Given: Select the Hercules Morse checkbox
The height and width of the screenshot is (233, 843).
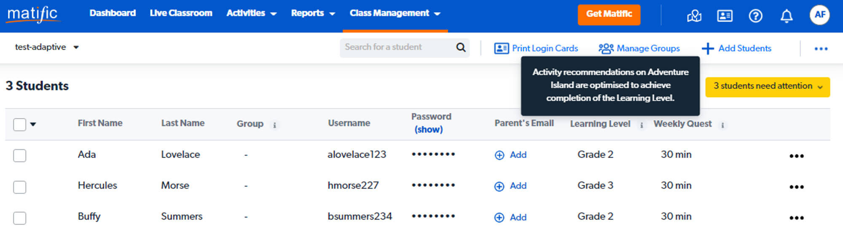Looking at the screenshot, I should [x=20, y=187].
